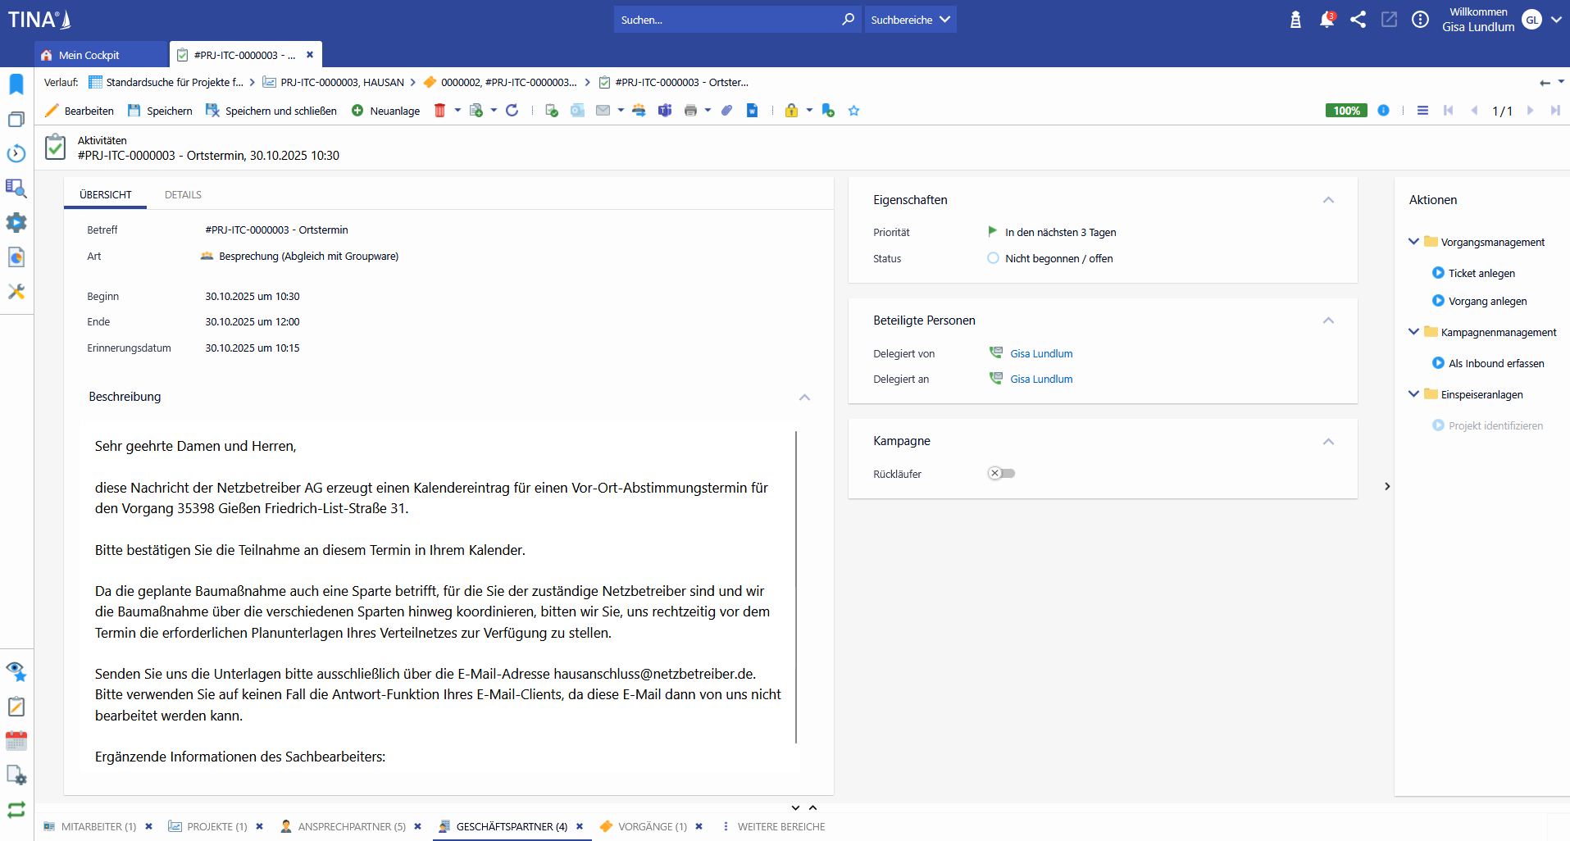This screenshot has height=841, width=1570.
Task: Click the star favorite icon in toolbar
Action: click(853, 111)
